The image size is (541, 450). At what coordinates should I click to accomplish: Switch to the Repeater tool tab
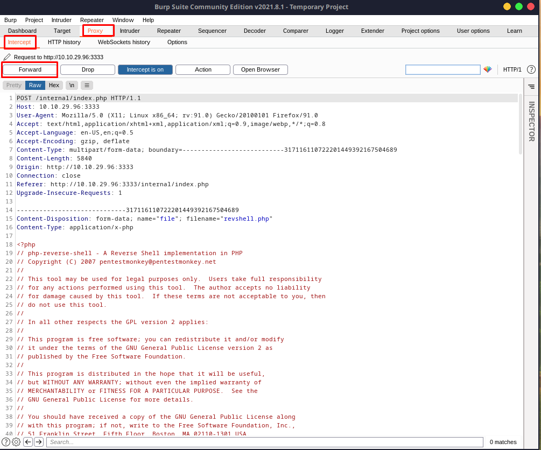(x=168, y=31)
